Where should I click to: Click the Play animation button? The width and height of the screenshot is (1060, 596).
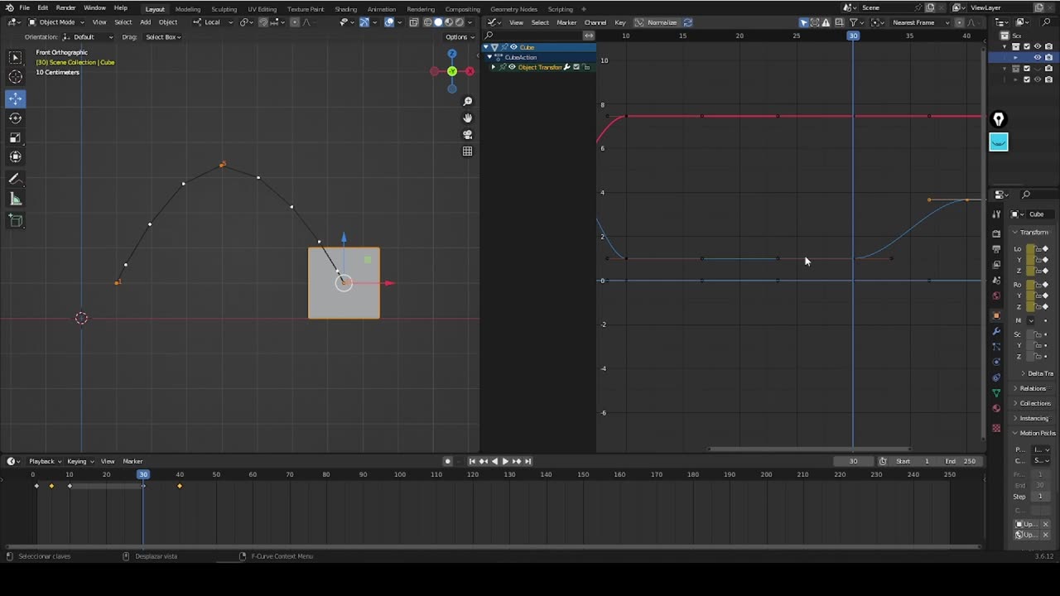pyautogui.click(x=505, y=461)
